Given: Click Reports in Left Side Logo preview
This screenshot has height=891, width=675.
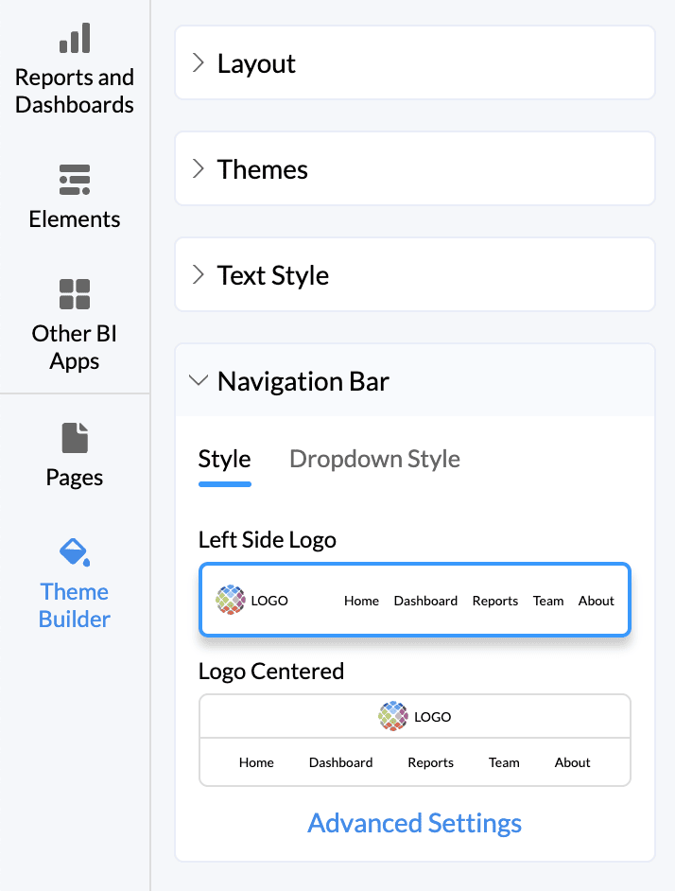Looking at the screenshot, I should pyautogui.click(x=495, y=602).
